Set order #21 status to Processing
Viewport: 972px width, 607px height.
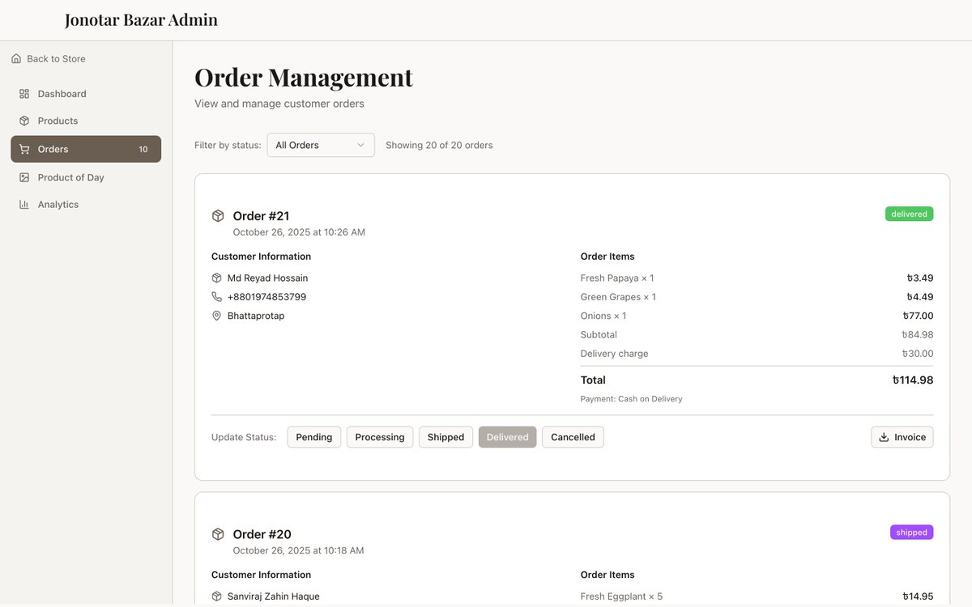[380, 437]
